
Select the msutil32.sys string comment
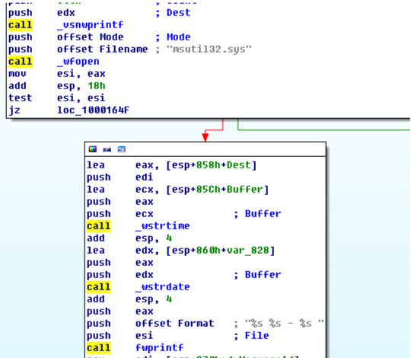[209, 50]
